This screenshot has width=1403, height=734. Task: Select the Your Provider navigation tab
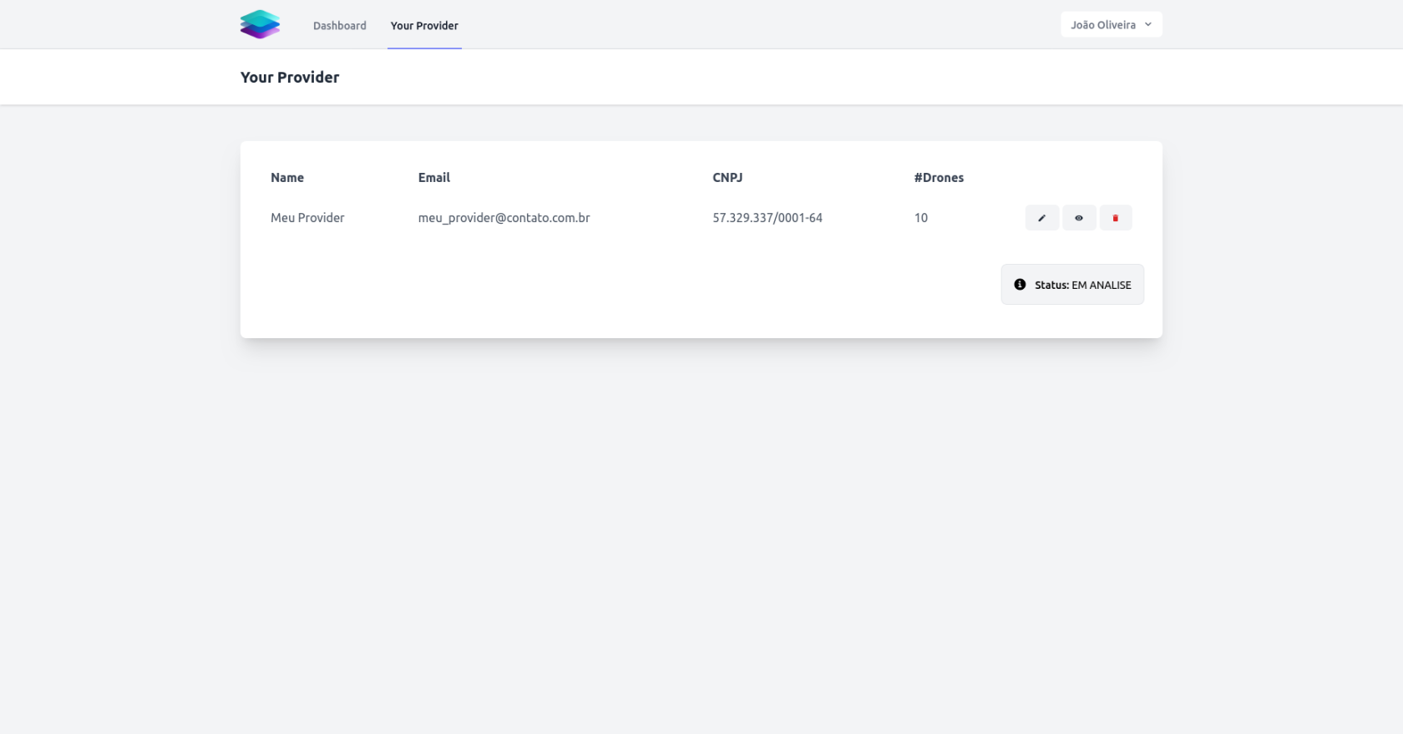[424, 26]
